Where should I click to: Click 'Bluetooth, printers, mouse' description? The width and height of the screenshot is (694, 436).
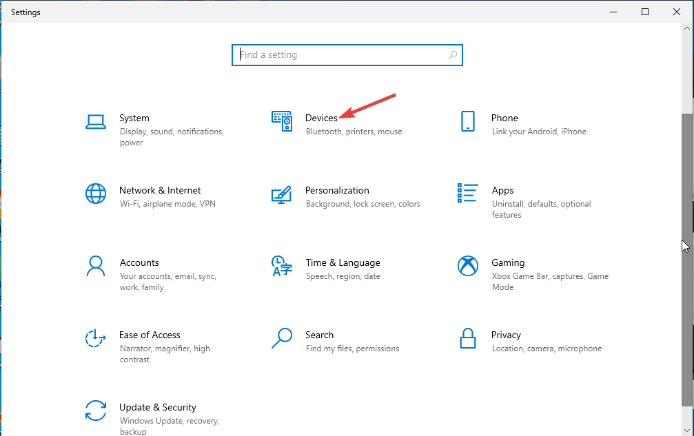tap(354, 132)
